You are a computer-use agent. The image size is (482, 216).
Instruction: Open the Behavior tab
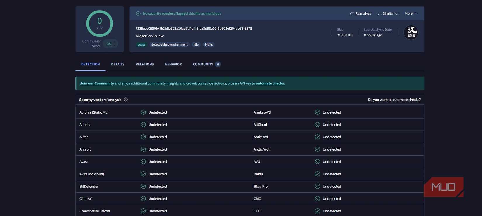pos(173,64)
